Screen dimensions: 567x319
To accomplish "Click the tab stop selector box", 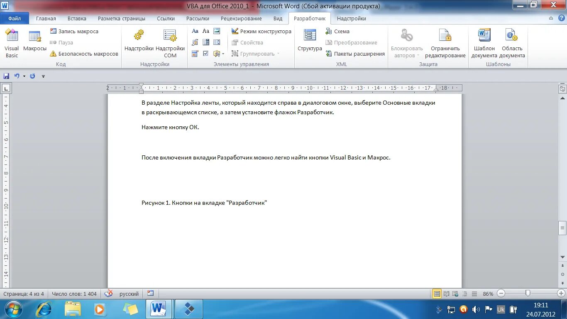I will 6,88.
